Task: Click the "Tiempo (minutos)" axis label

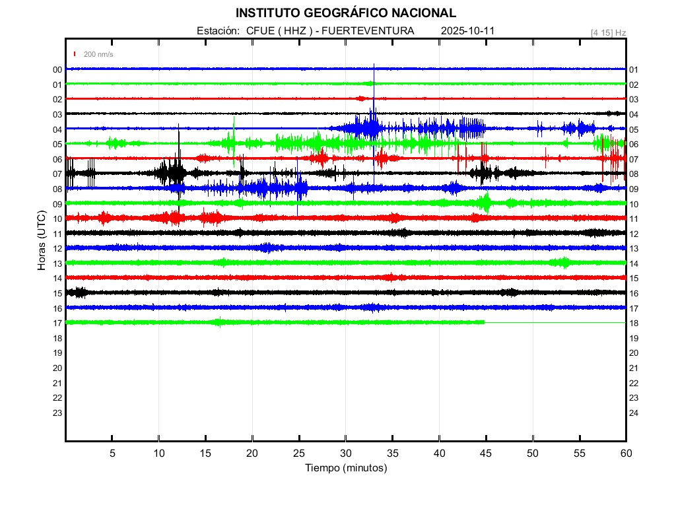Action: click(345, 468)
